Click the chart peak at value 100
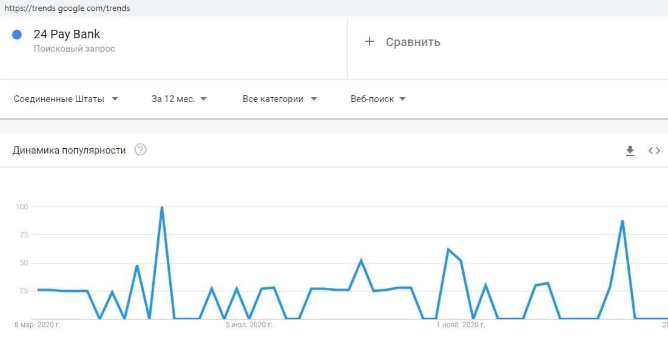This screenshot has height=354, width=668. pos(161,207)
